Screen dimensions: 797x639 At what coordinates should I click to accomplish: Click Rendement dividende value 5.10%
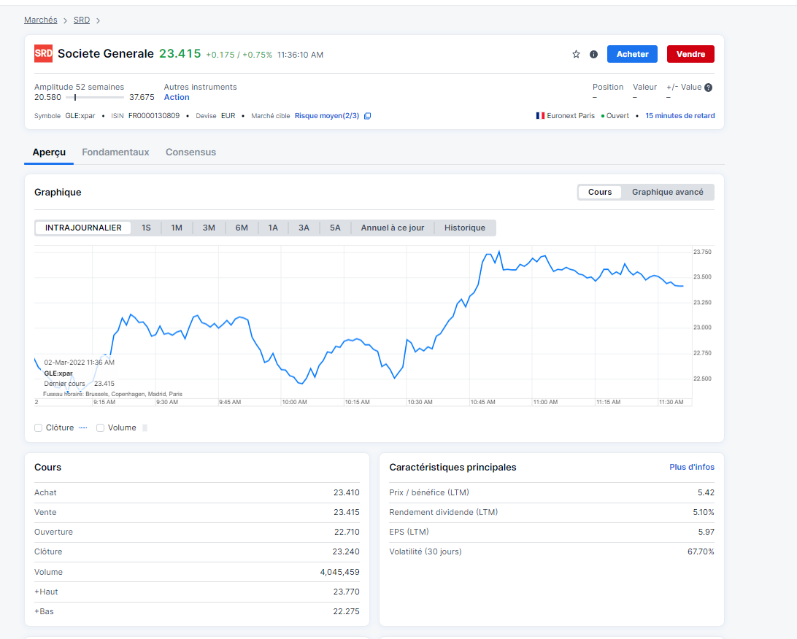coord(704,512)
